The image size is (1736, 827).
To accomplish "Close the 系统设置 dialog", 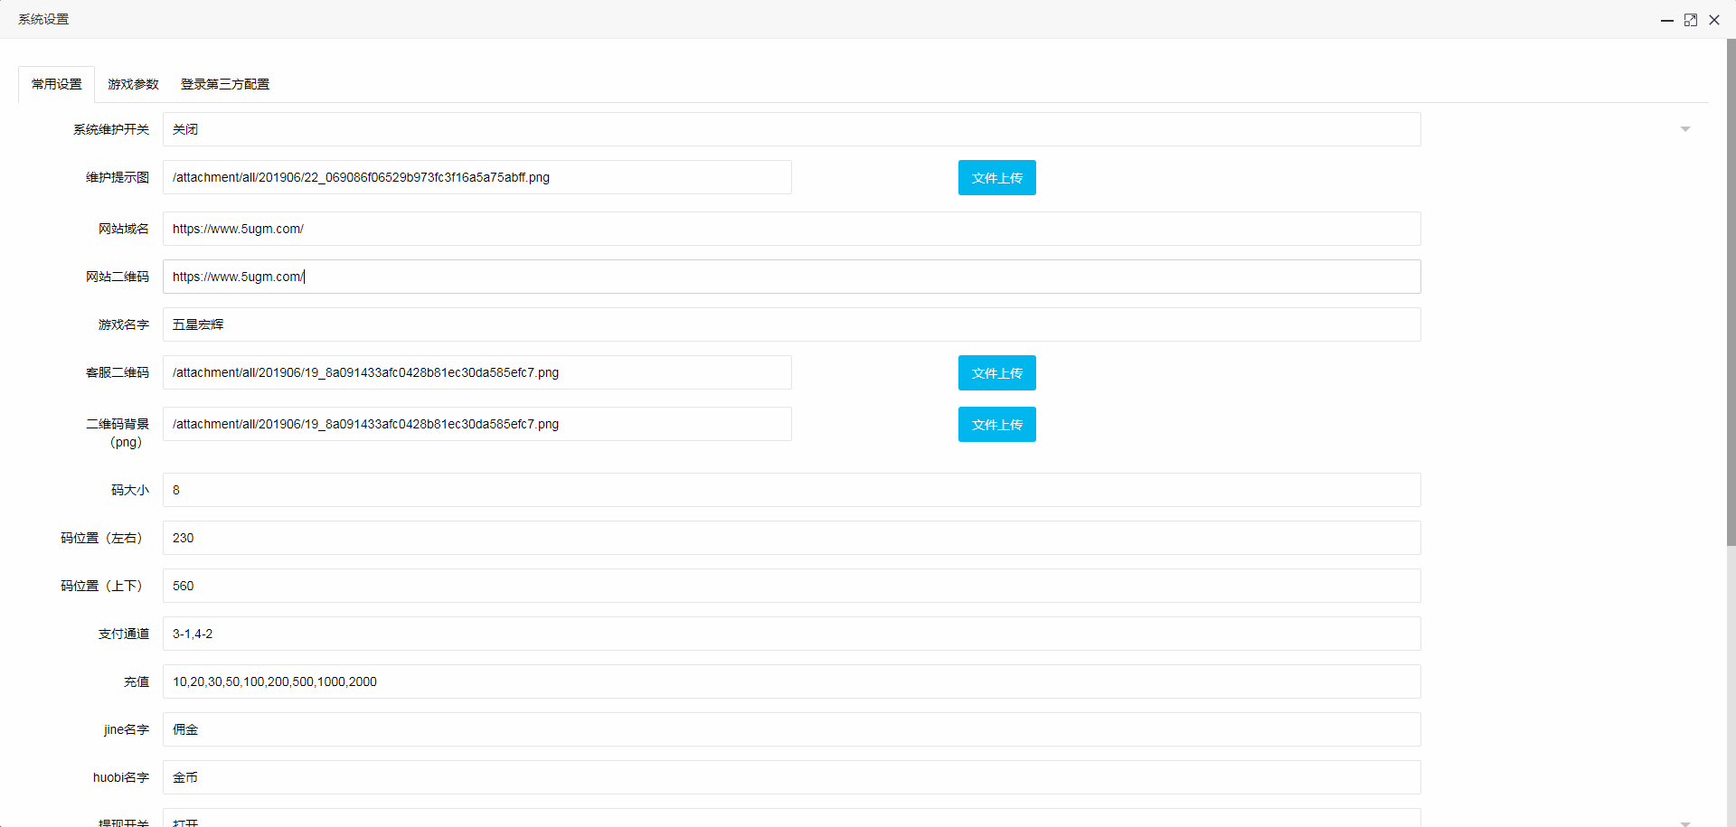I will pyautogui.click(x=1713, y=20).
